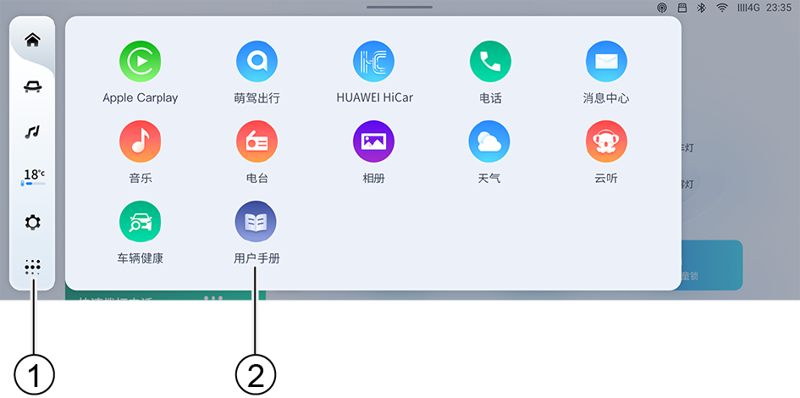Open the 电台 radio app
800x398 pixels.
click(257, 141)
